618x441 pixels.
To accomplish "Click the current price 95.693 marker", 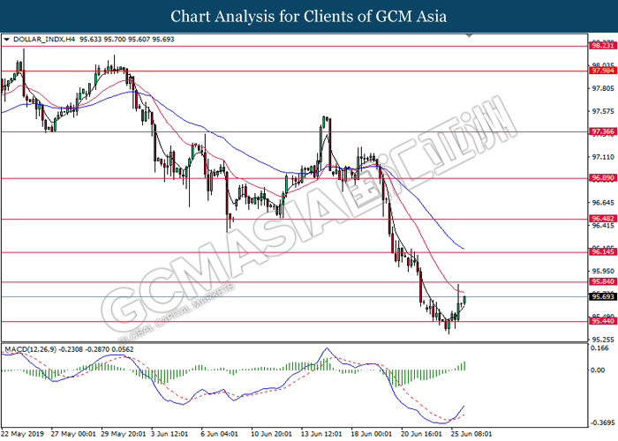I will tap(601, 297).
